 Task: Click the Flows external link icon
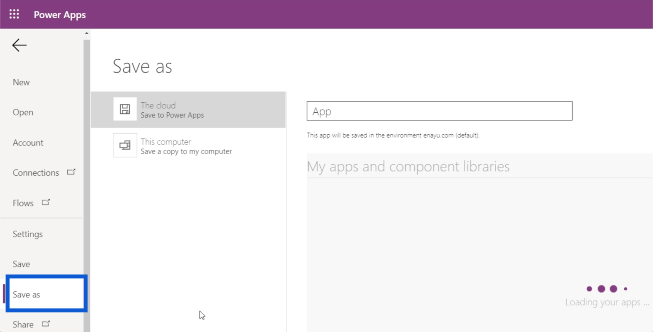pos(46,202)
